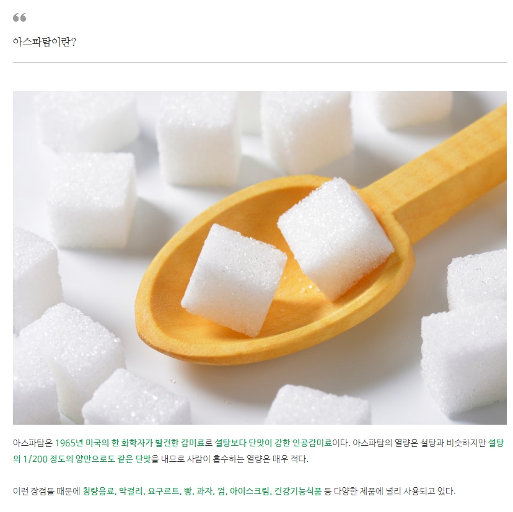Viewport: 513px width, 512px height.
Task: Click the highlighted word 껌
Action: (x=221, y=491)
